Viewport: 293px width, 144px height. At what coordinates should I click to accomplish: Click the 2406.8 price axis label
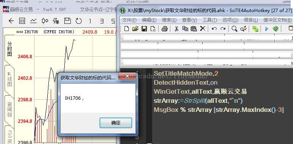[x=25, y=56]
